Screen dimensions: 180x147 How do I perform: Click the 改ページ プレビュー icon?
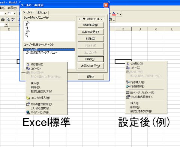pos(127,93)
